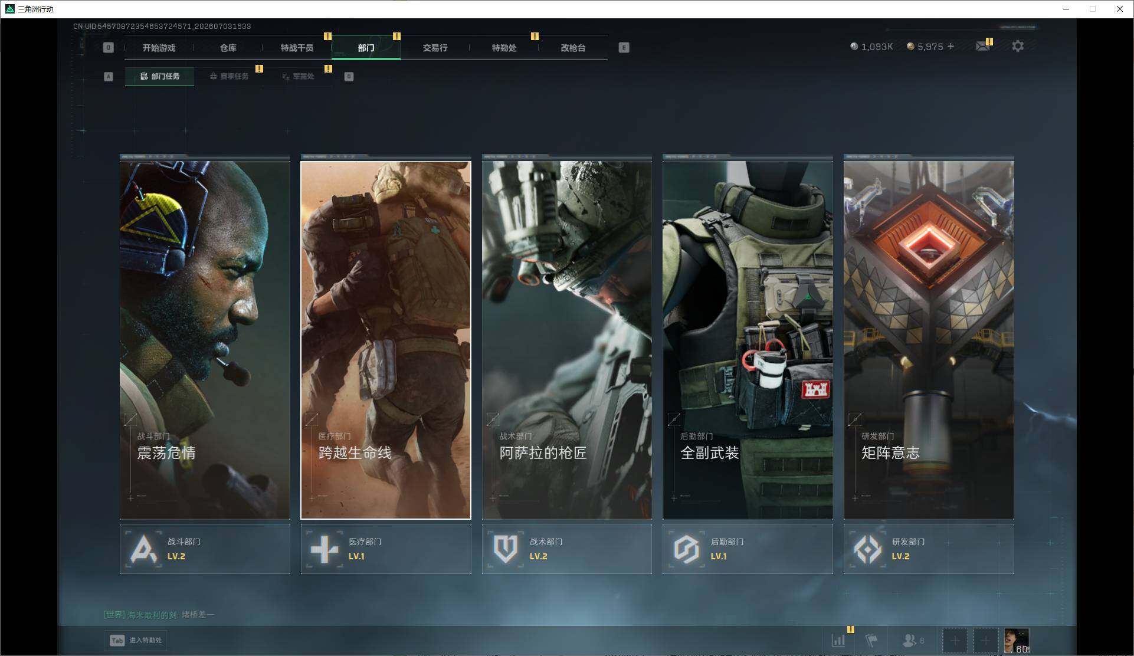Open the 跨越生命线 medical department card
The image size is (1134, 656).
[x=386, y=340]
